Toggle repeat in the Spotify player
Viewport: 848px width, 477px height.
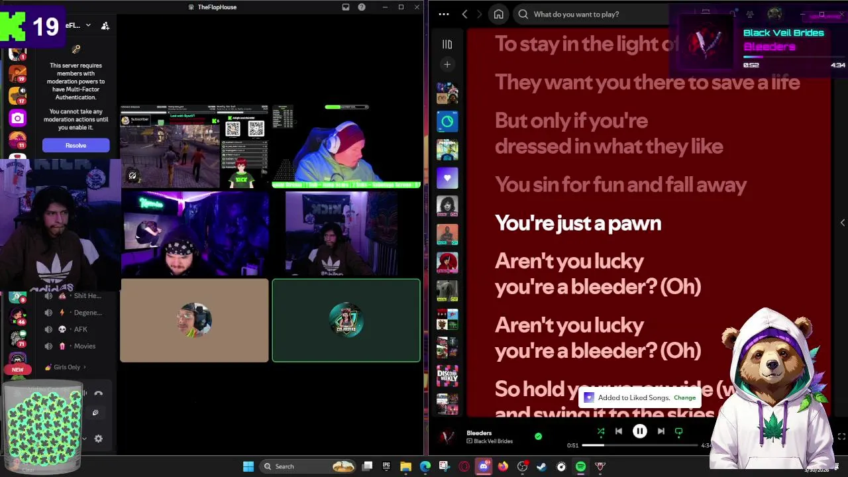click(x=678, y=431)
